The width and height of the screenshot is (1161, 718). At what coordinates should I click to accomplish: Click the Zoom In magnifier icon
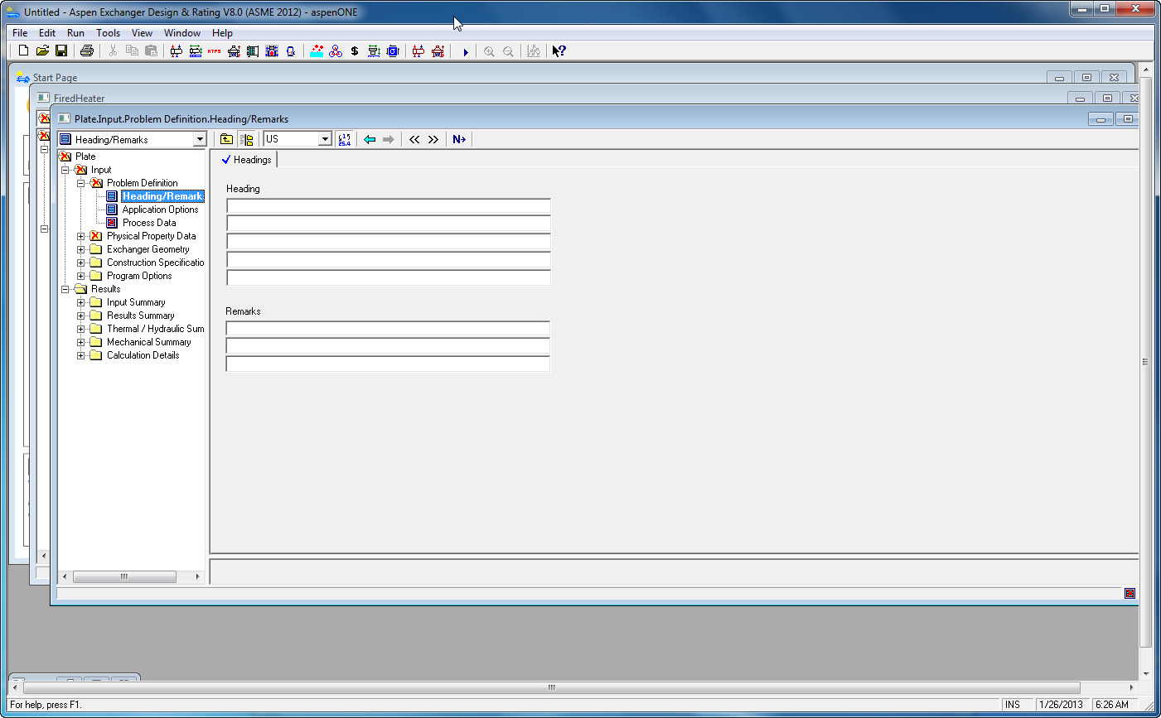(489, 51)
